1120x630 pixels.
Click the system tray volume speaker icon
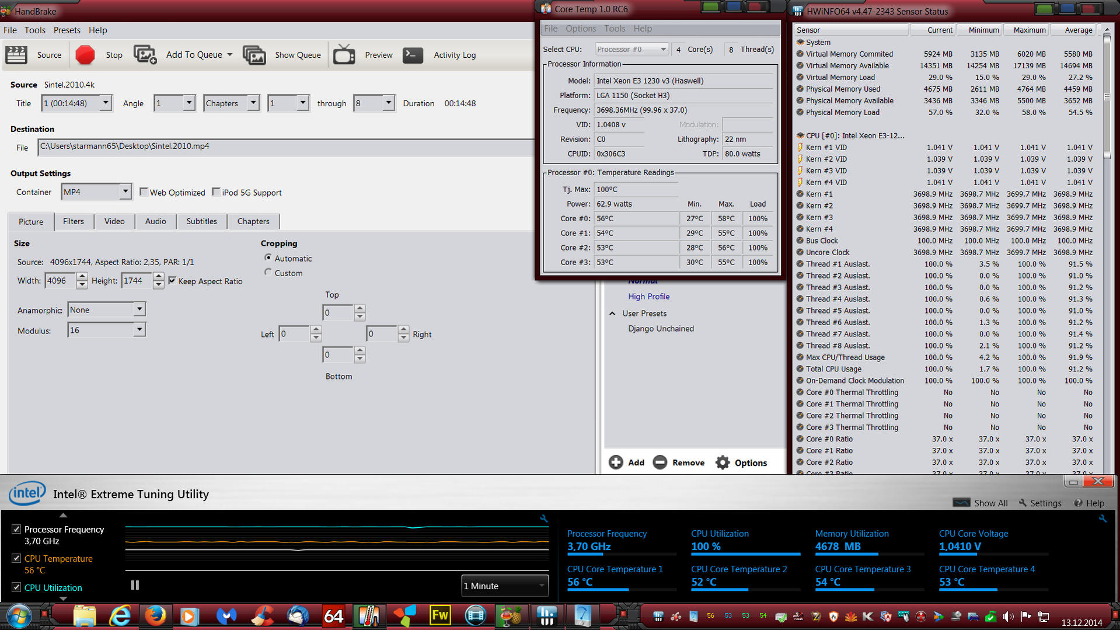tap(1008, 616)
